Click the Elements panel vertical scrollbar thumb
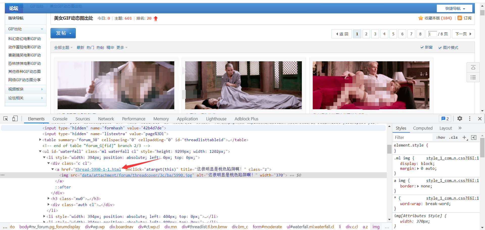The width and height of the screenshot is (485, 230). tap(389, 149)
